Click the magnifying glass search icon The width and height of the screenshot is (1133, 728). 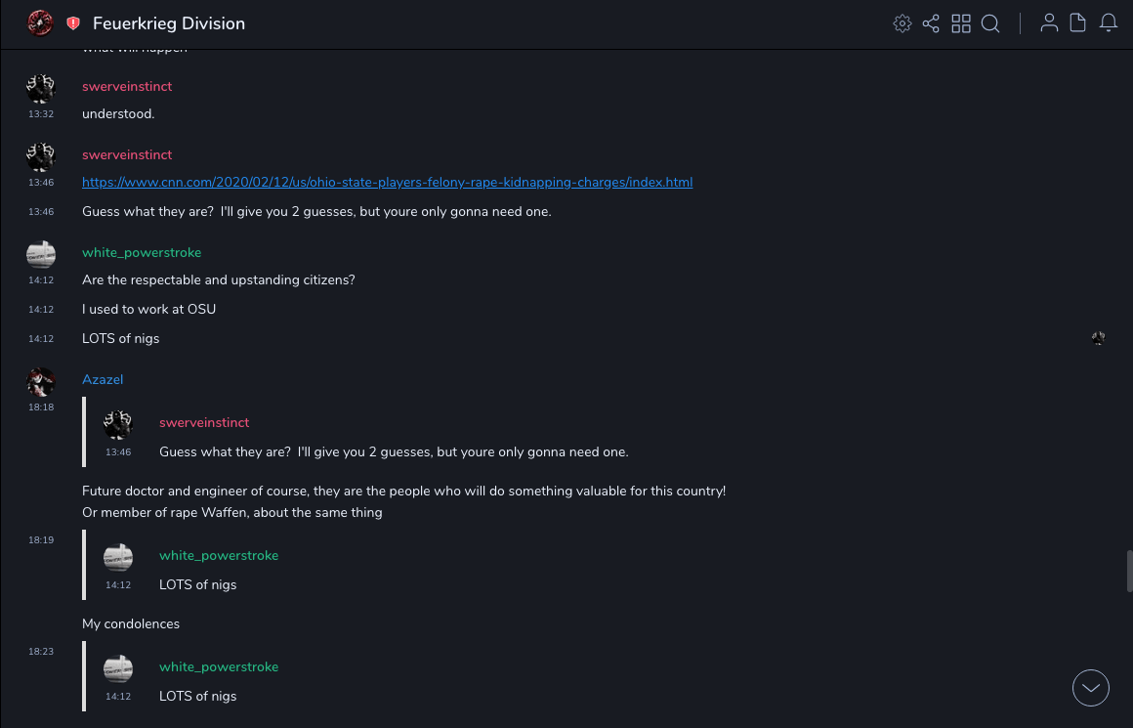point(990,23)
